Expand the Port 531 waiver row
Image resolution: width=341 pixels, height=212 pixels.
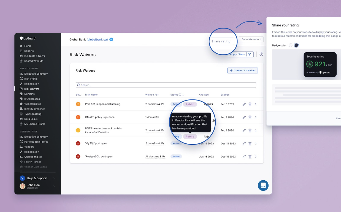tap(256, 104)
